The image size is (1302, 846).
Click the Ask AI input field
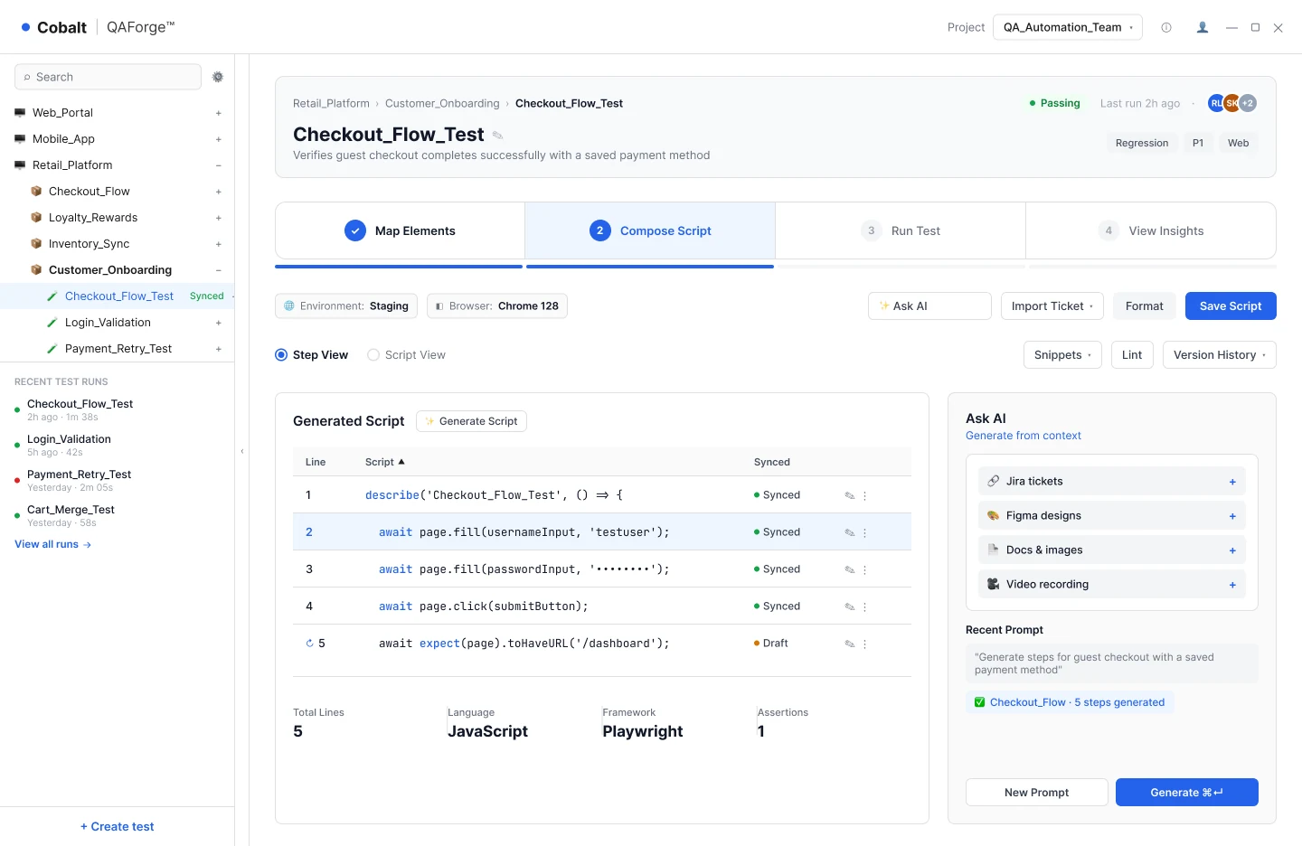click(x=929, y=306)
